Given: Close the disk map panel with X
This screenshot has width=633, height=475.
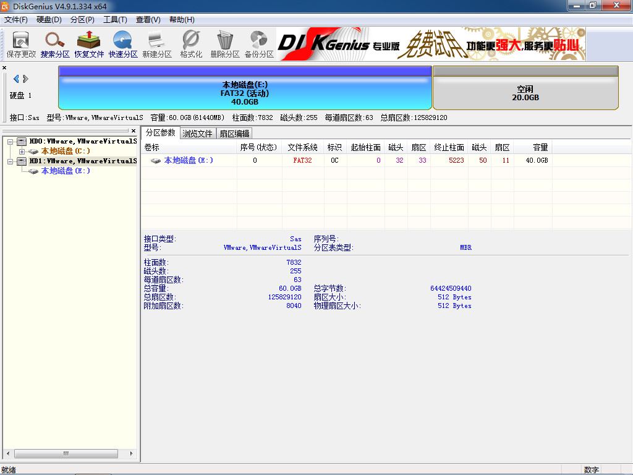Looking at the screenshot, I should tap(4, 67).
